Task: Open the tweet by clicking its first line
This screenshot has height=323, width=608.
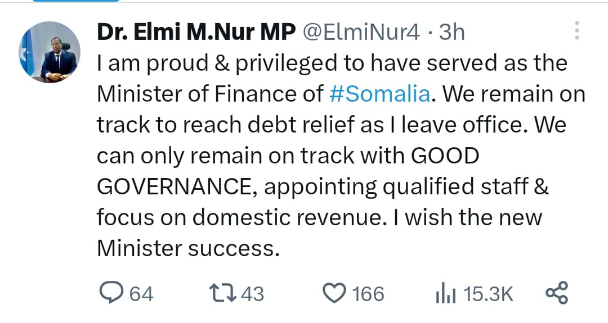Action: [x=332, y=63]
